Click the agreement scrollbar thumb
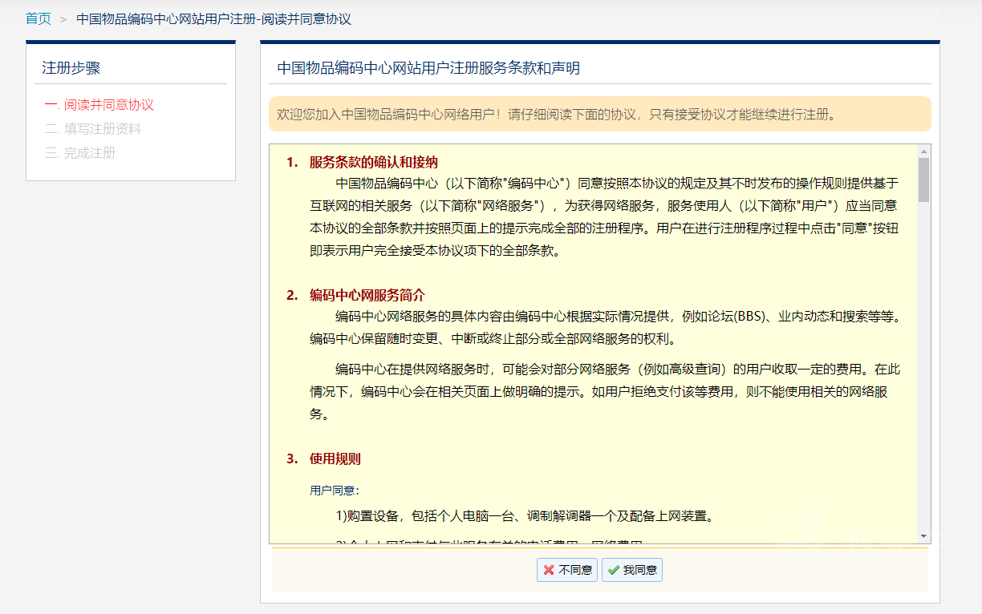 pos(924,180)
